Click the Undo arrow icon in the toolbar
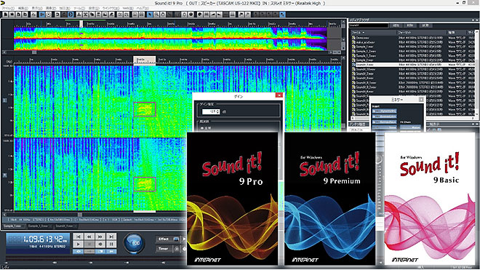The width and height of the screenshot is (480, 270). (x=57, y=15)
